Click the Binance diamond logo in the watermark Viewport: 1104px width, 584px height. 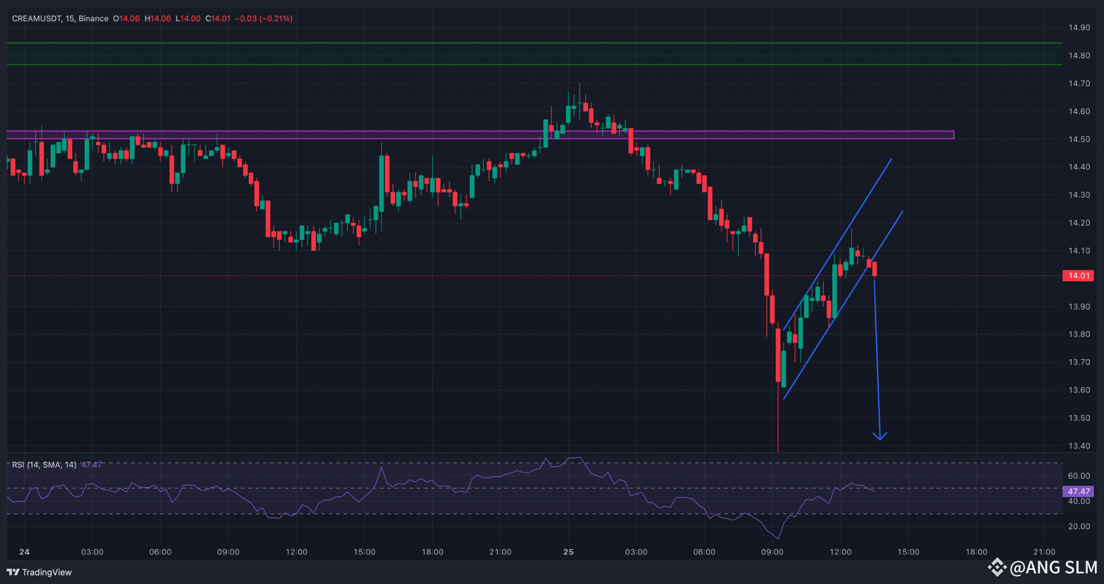[x=996, y=566]
